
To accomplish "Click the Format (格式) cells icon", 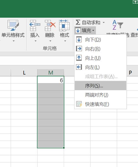I will [x=64, y=25].
